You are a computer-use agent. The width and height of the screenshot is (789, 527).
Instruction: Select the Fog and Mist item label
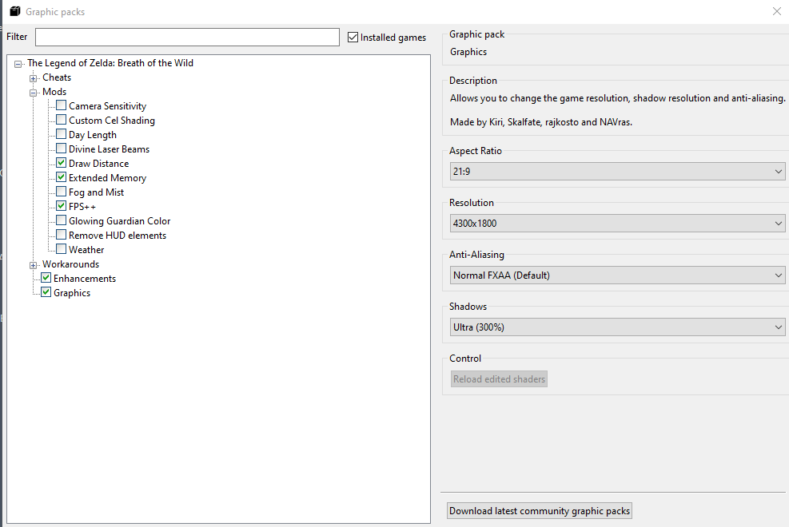(x=96, y=192)
